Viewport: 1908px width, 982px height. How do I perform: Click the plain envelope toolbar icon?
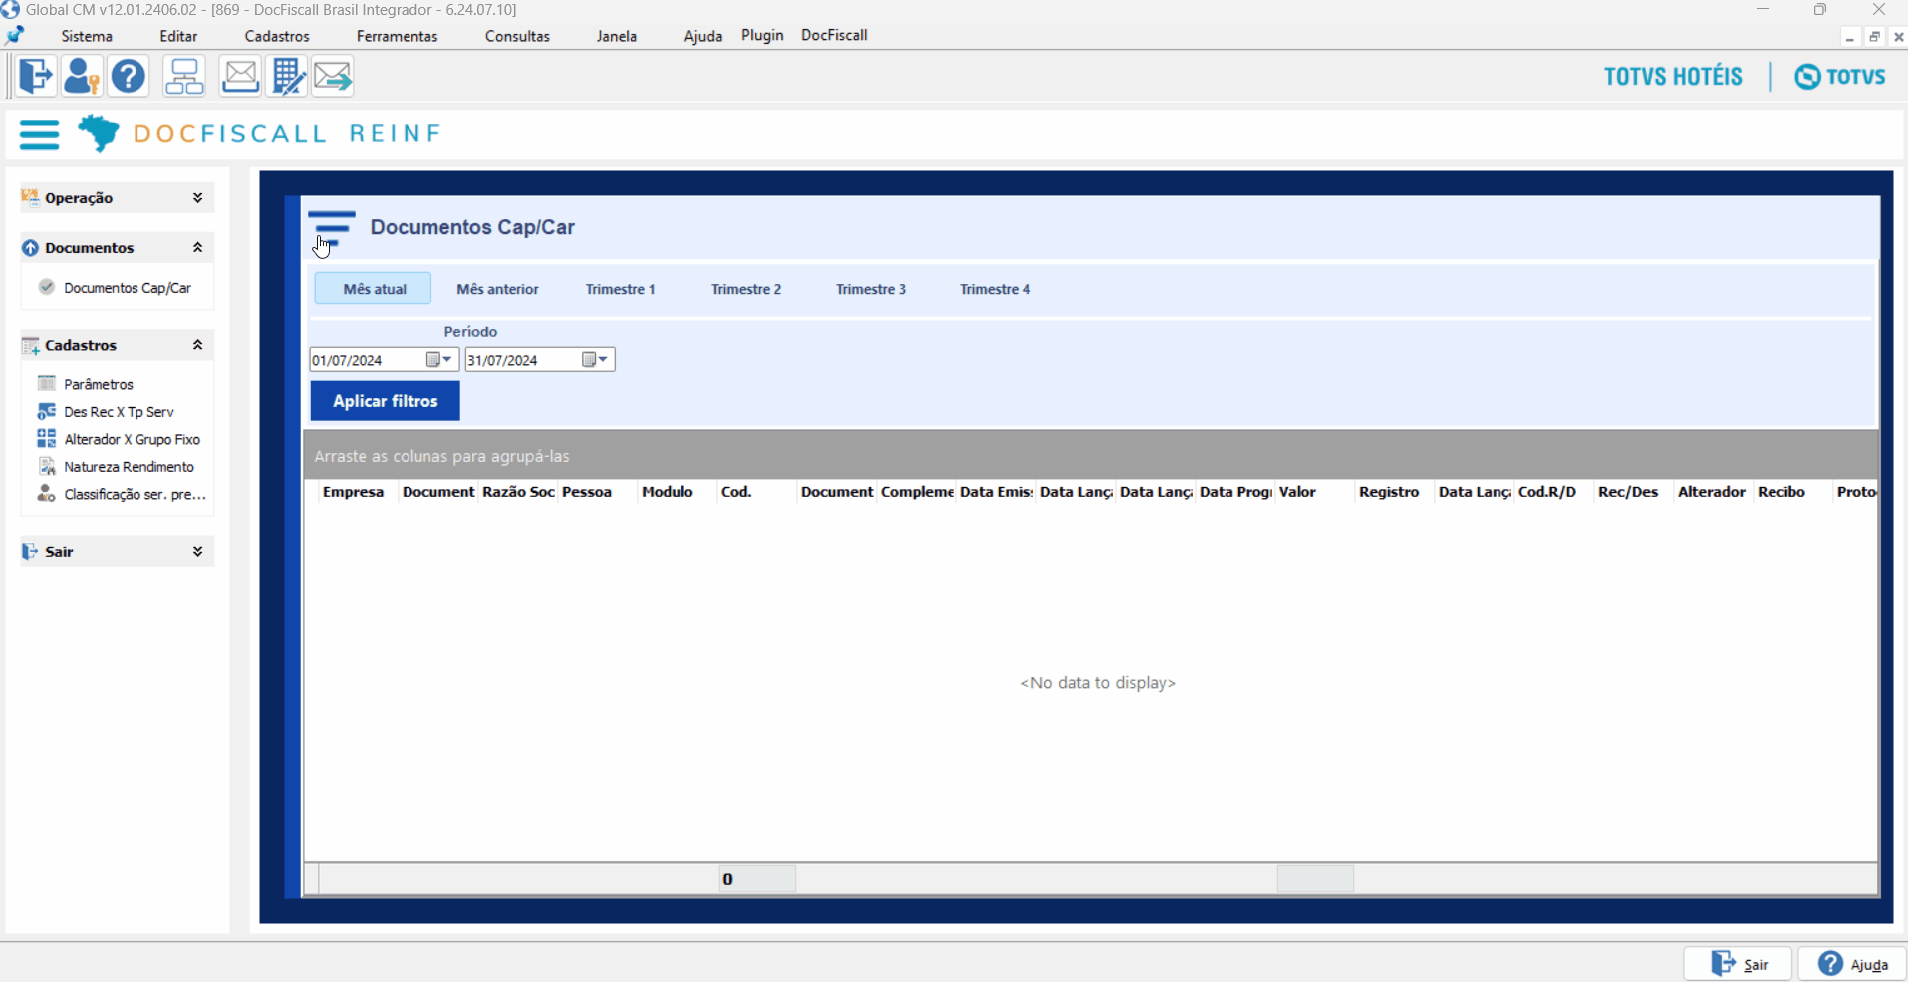(x=240, y=76)
